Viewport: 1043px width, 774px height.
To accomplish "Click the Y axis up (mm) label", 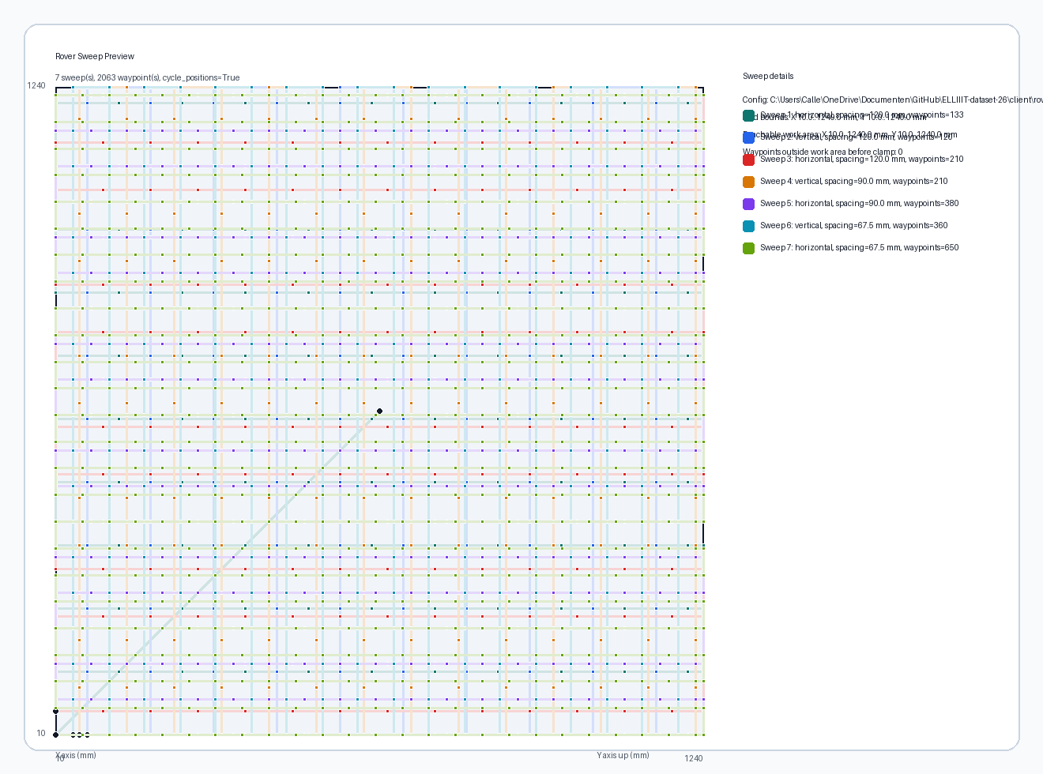I will coord(623,755).
